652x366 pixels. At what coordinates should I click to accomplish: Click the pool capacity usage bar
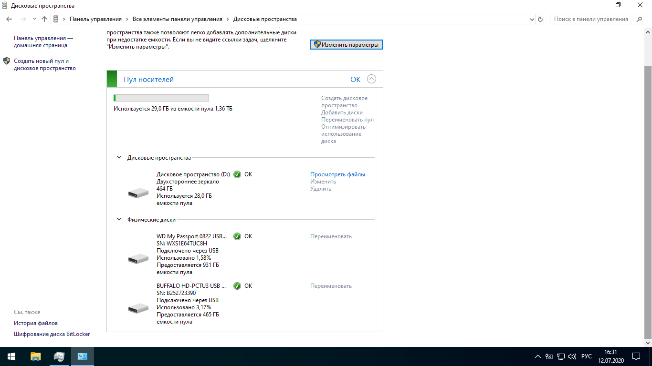coord(161,98)
